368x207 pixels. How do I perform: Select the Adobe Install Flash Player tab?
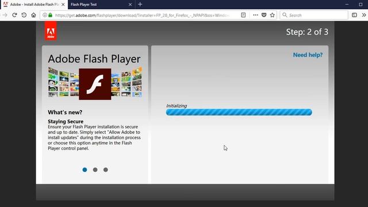34,5
